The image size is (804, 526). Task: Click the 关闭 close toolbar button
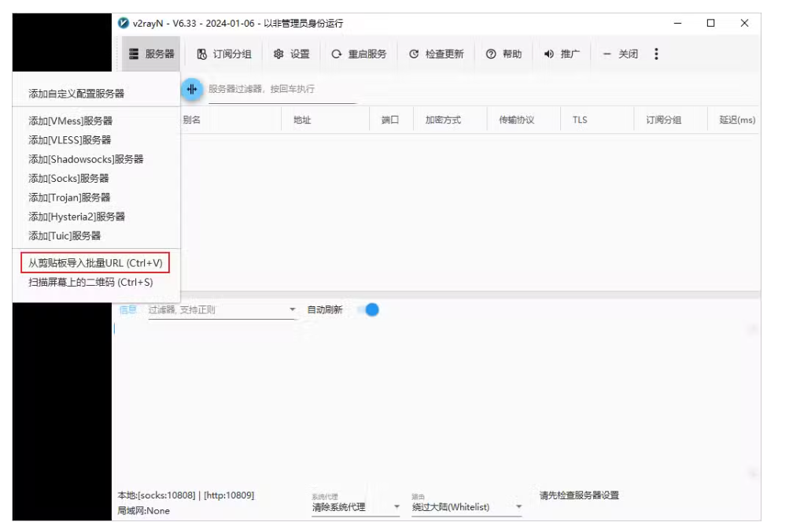click(x=620, y=54)
